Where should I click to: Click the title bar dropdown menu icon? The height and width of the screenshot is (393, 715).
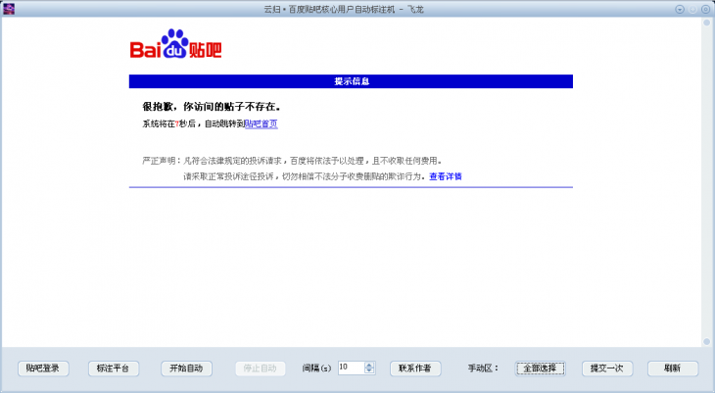(680, 9)
